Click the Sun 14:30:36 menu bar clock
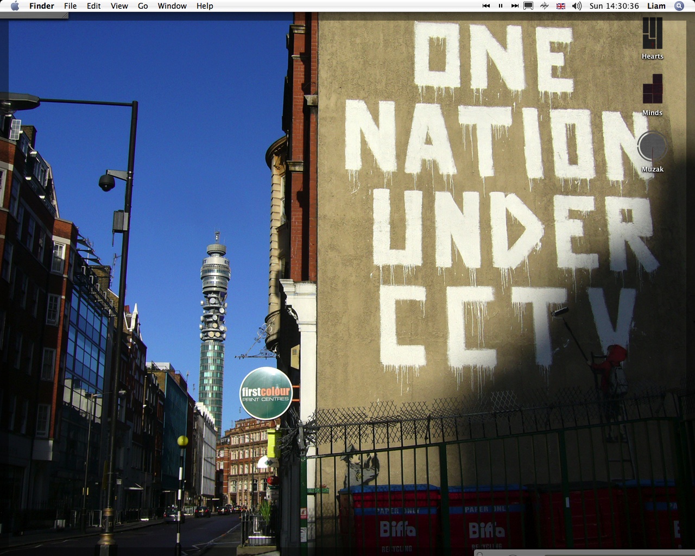 (x=614, y=6)
